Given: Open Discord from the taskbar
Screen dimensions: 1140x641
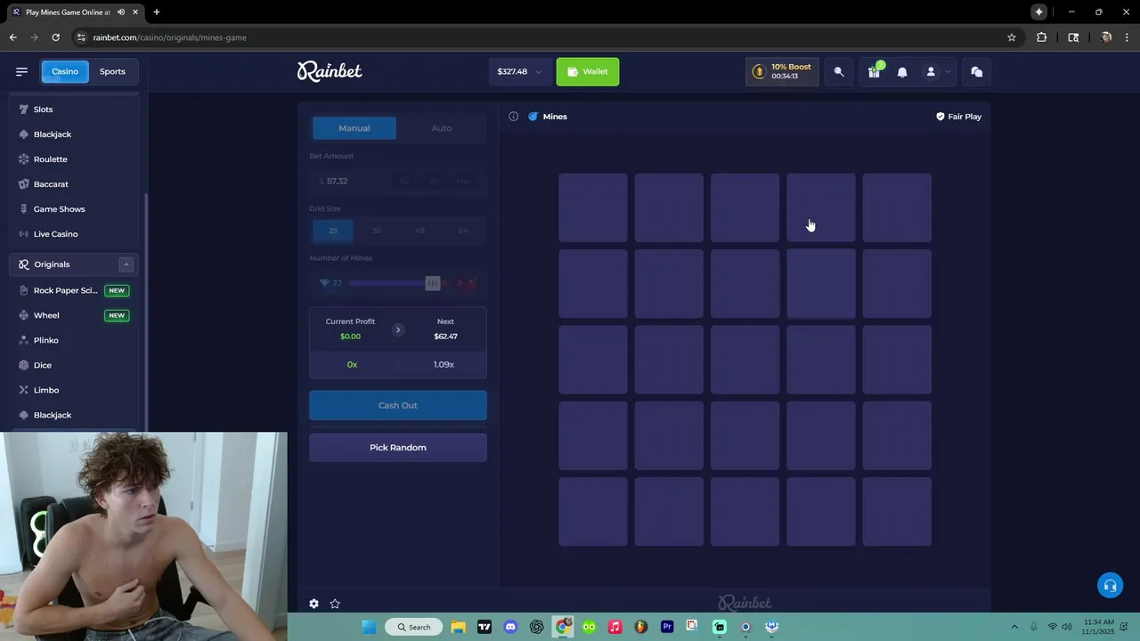Looking at the screenshot, I should pyautogui.click(x=510, y=627).
